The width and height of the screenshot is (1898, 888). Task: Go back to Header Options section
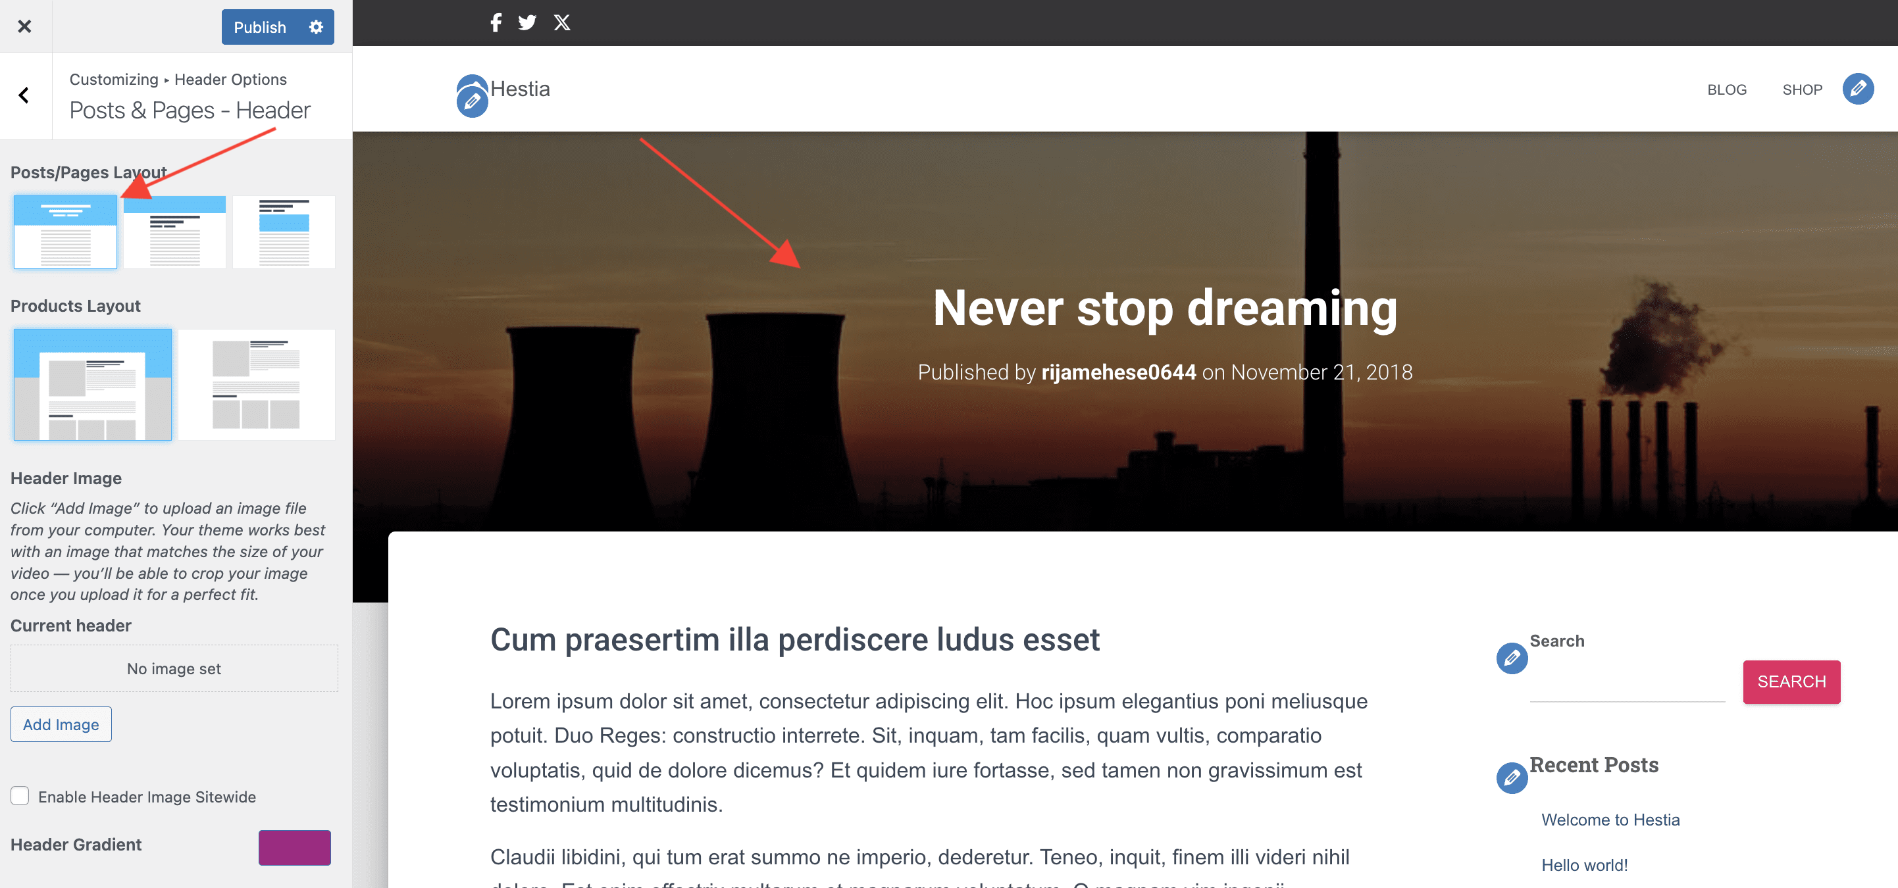24,95
